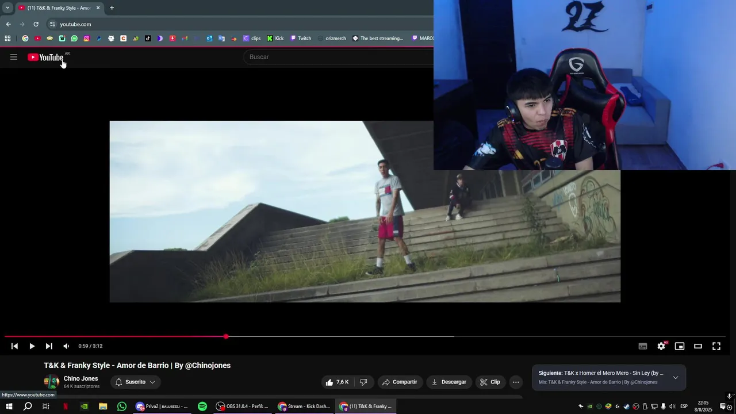Open File Explorer from taskbar
736x414 pixels.
(103, 407)
